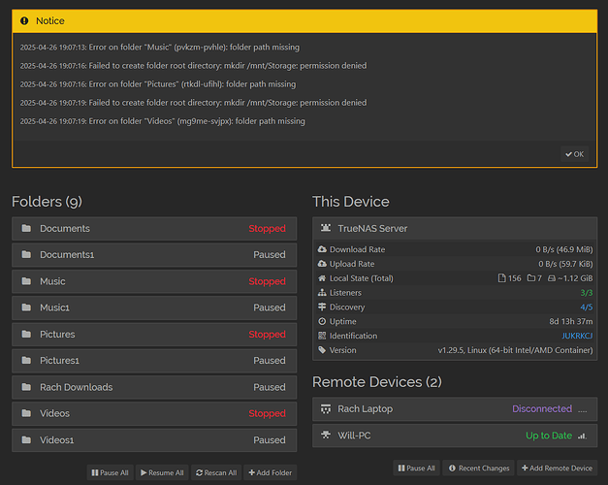
Task: Click the Identification QR code icon
Action: pyautogui.click(x=322, y=336)
